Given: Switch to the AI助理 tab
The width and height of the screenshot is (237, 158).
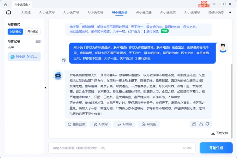Looking at the screenshot, I should click(x=26, y=12).
